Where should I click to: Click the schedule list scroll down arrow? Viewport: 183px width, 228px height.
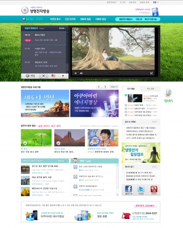67,72
